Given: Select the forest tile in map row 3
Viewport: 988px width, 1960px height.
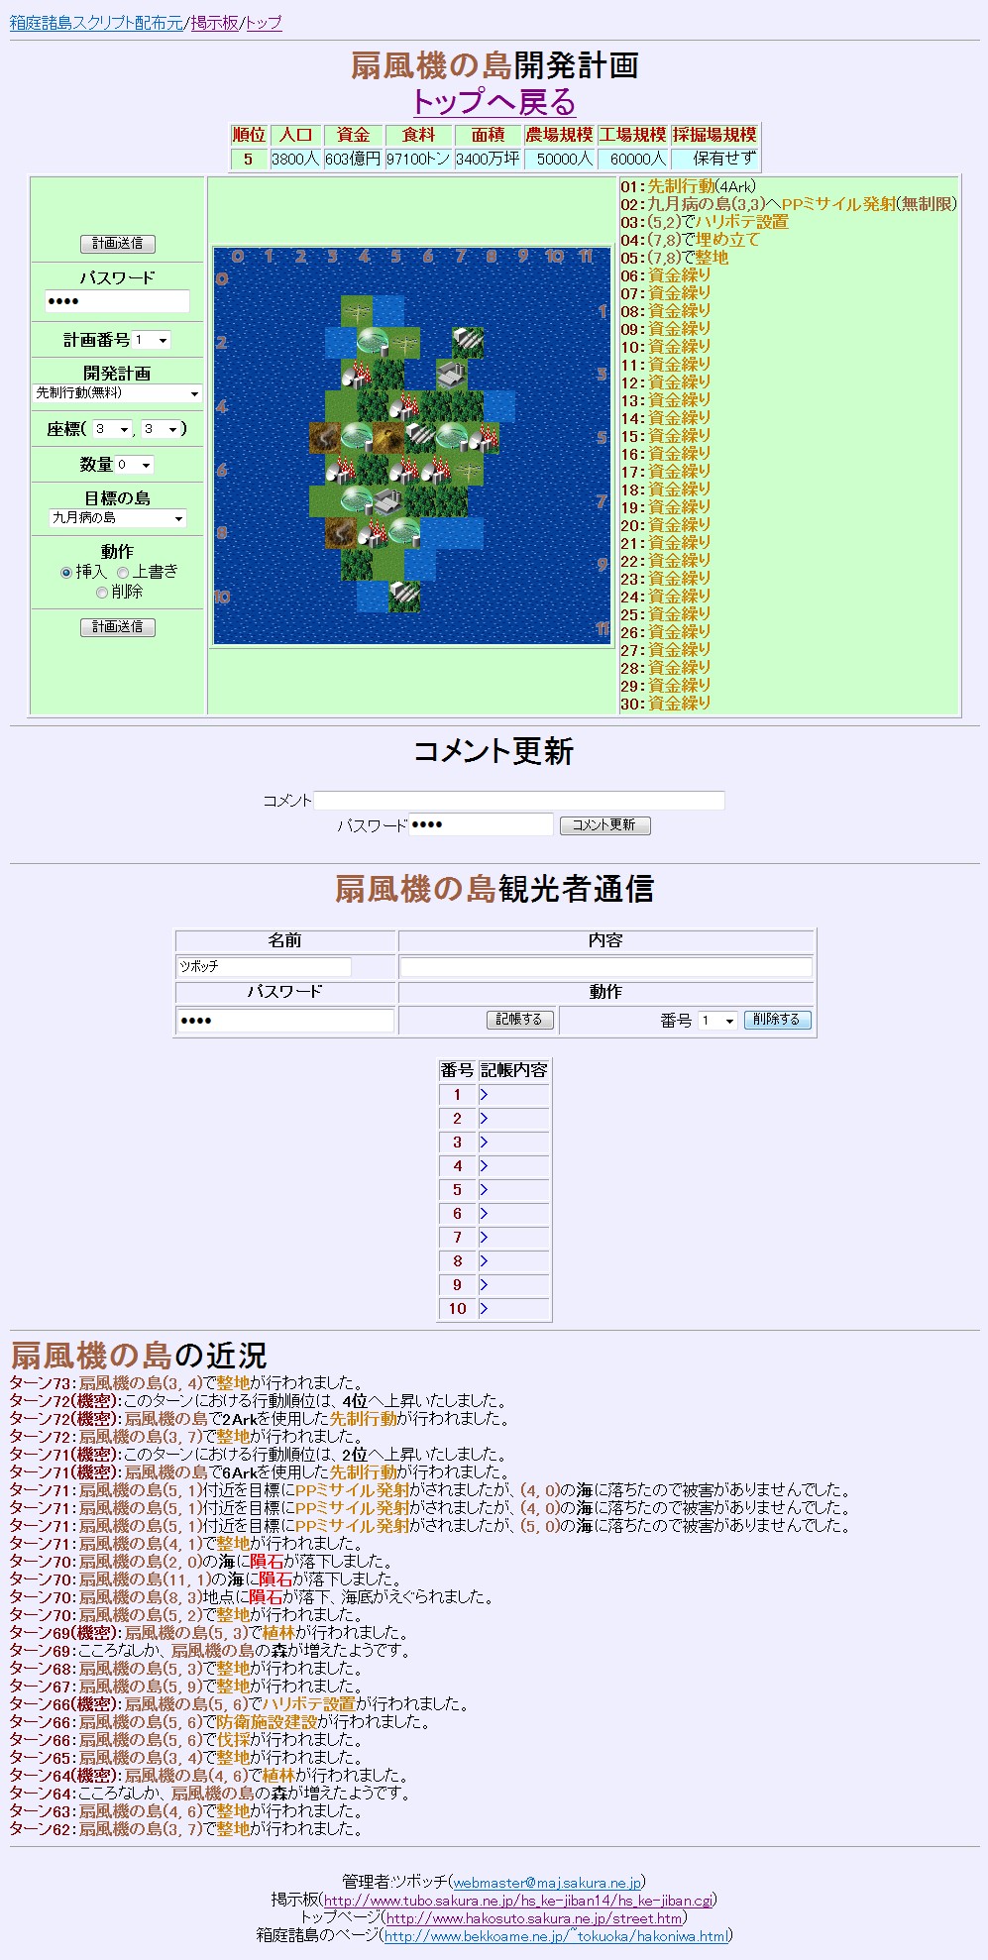Looking at the screenshot, I should (x=388, y=375).
